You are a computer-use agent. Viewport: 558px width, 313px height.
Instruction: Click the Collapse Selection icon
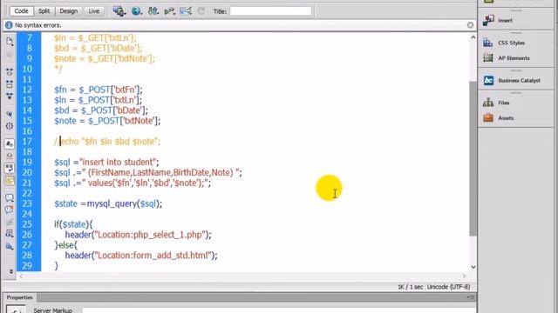(x=10, y=84)
